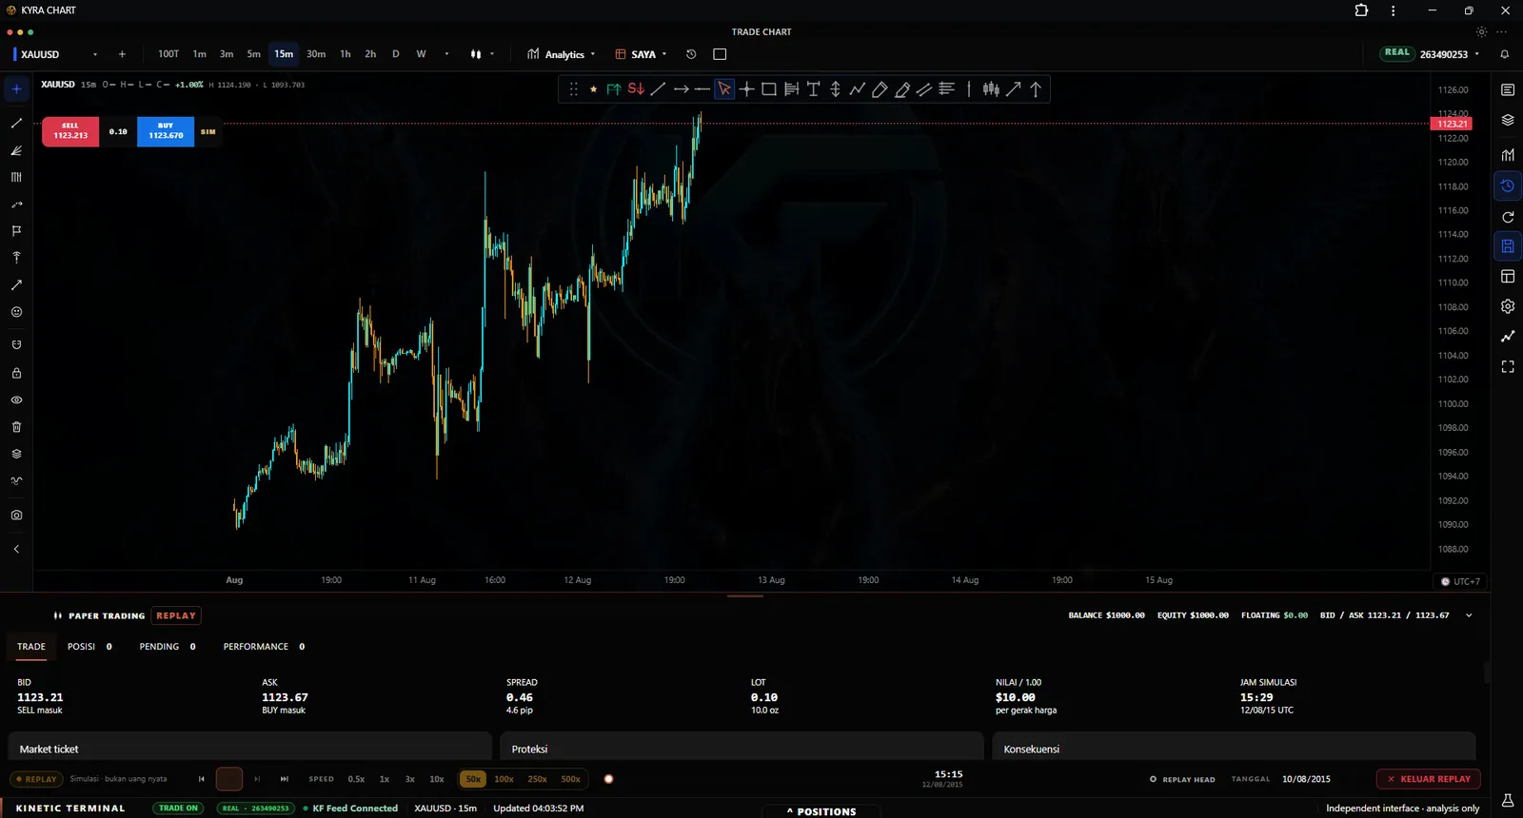The height and width of the screenshot is (818, 1523).
Task: Open the emoji sticker tool in left sidebar
Action: [16, 312]
